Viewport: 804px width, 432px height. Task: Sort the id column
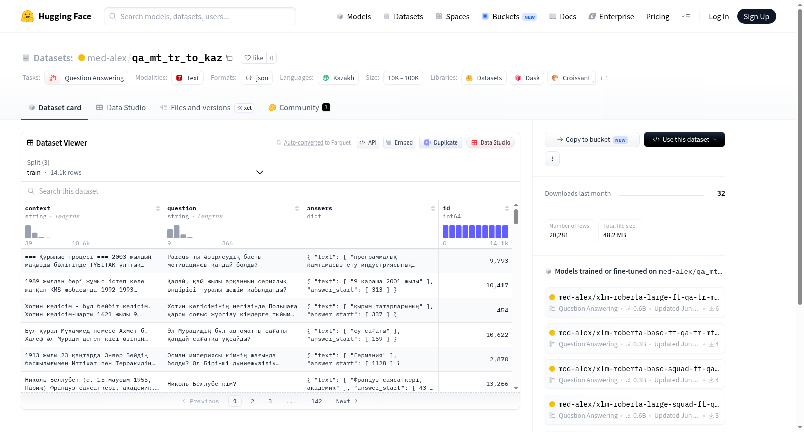[x=507, y=208]
